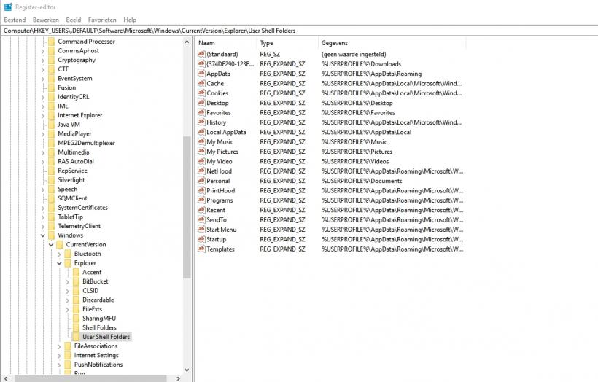Click the (Standaard) value icon
The width and height of the screenshot is (598, 382).
tap(201, 54)
